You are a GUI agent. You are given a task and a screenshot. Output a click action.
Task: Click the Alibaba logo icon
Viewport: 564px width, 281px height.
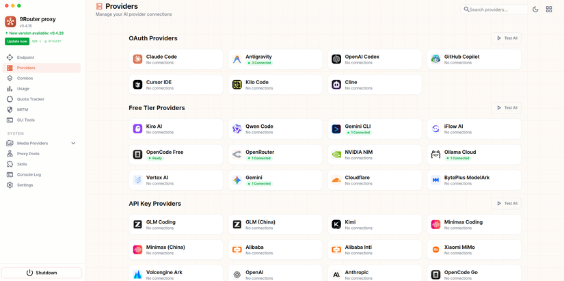237,250
